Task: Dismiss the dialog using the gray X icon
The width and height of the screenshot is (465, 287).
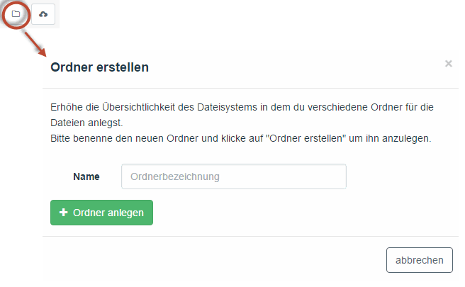Action: point(449,64)
